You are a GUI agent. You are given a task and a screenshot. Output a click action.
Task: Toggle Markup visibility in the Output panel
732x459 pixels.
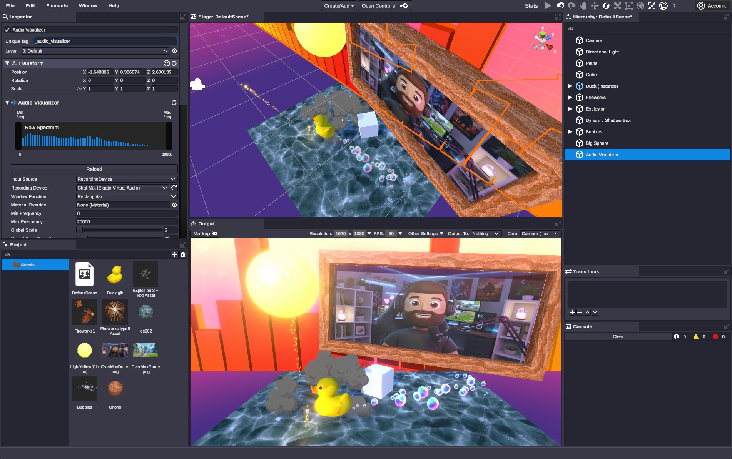(215, 233)
